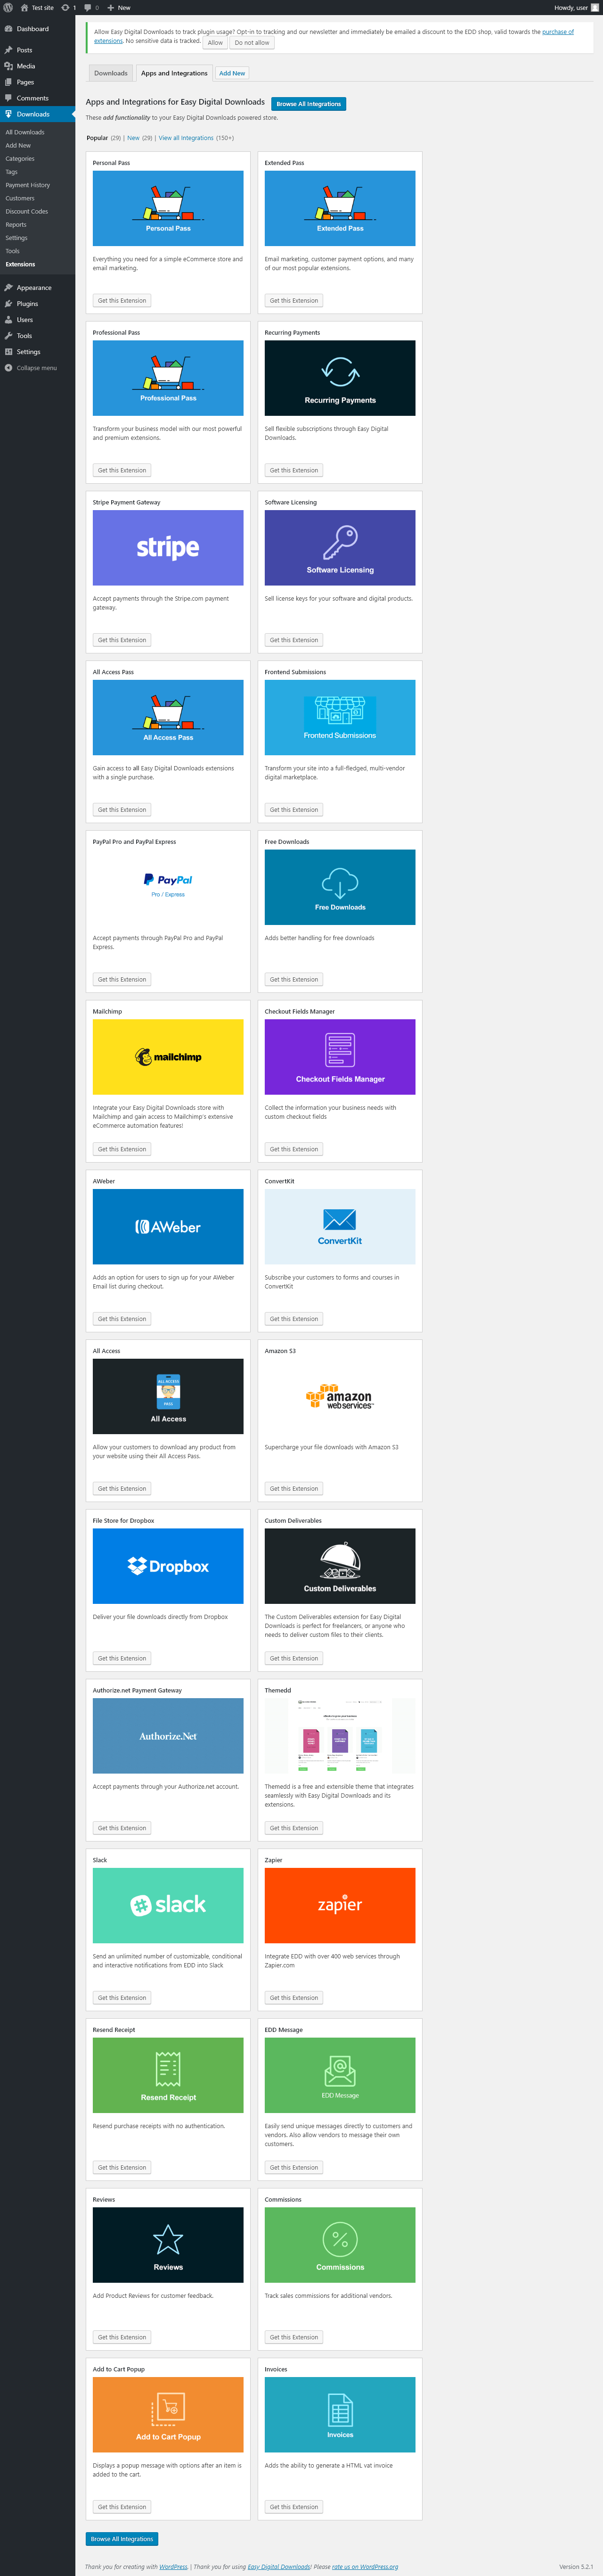Get the Invoices extension
The width and height of the screenshot is (603, 2576).
294,2507
